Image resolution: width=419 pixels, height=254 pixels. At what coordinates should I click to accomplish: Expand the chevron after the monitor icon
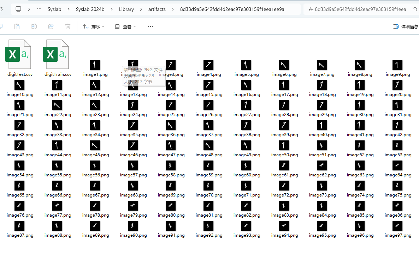pos(29,9)
